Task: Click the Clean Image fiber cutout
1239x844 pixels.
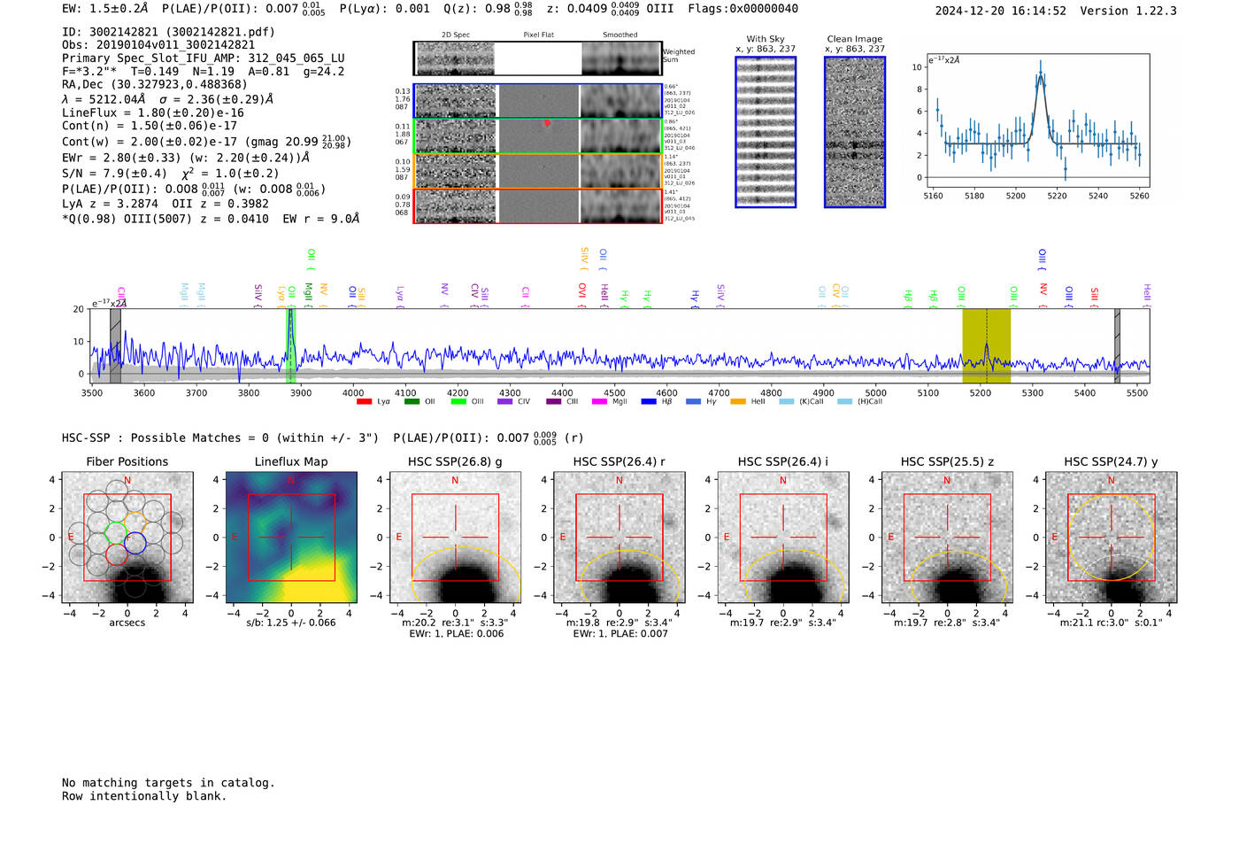Action: click(x=855, y=132)
